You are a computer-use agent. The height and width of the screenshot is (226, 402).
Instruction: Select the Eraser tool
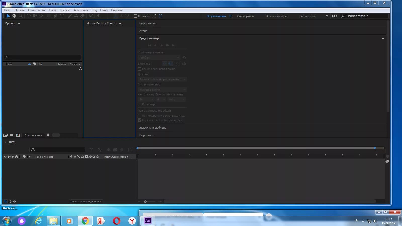[x=82, y=16]
